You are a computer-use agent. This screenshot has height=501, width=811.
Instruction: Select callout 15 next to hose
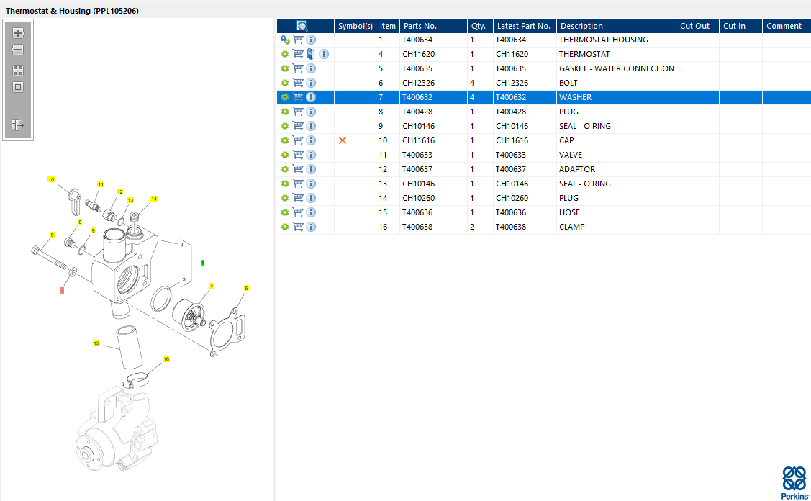click(96, 343)
